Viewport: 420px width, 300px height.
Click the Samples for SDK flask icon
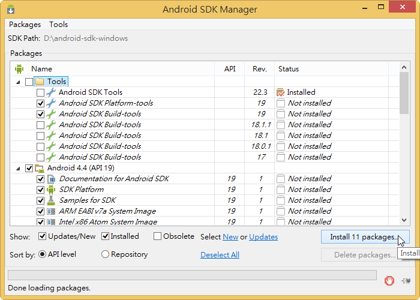[x=51, y=200]
